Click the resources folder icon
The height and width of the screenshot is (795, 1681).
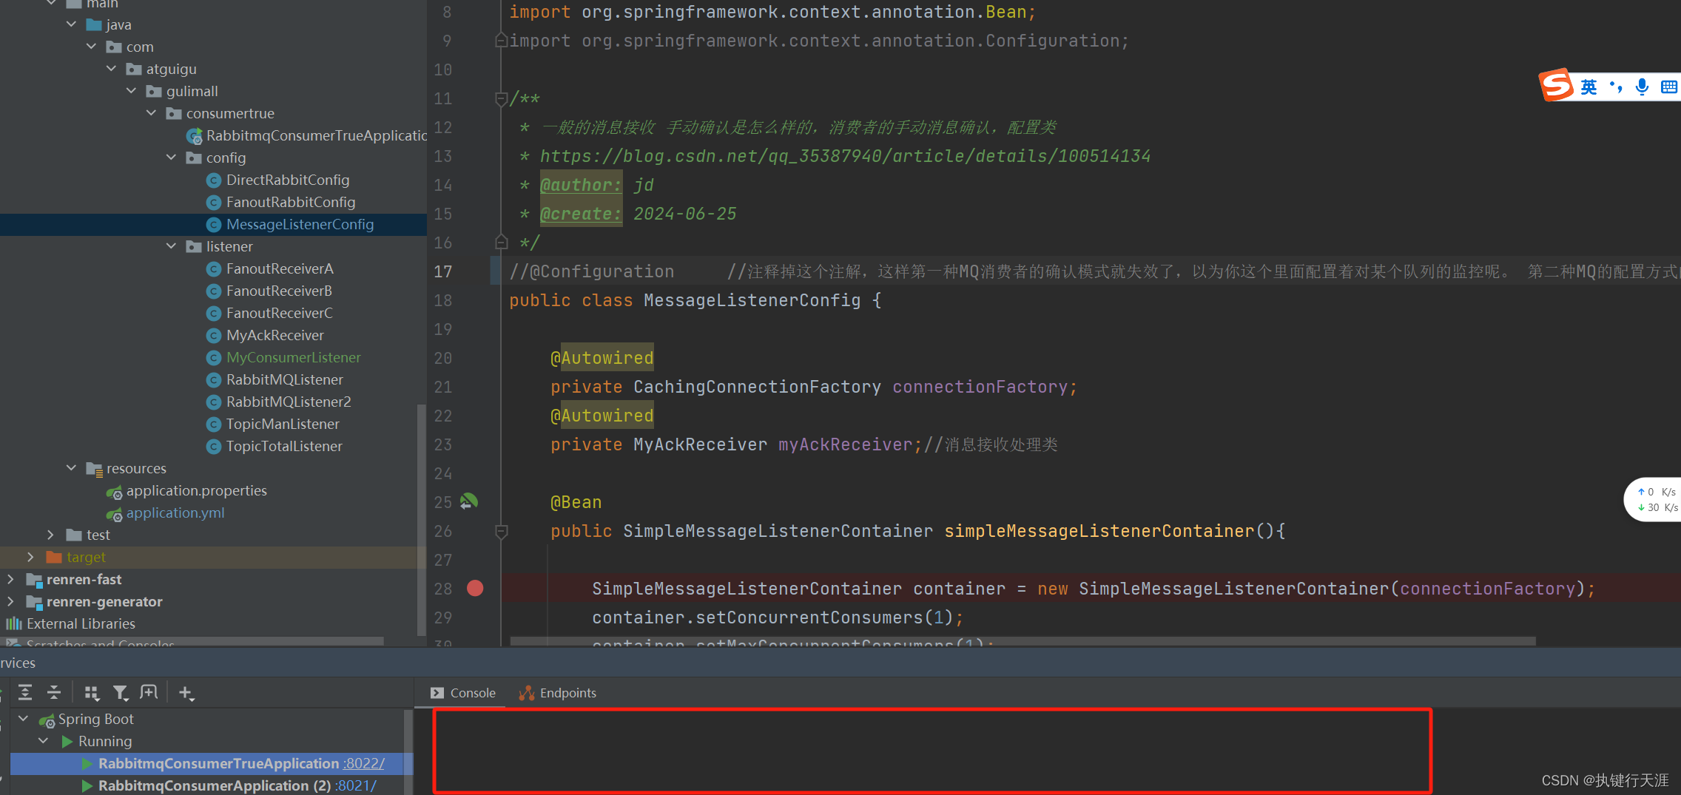94,469
